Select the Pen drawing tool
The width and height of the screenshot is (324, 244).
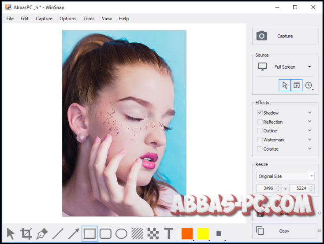(42, 233)
